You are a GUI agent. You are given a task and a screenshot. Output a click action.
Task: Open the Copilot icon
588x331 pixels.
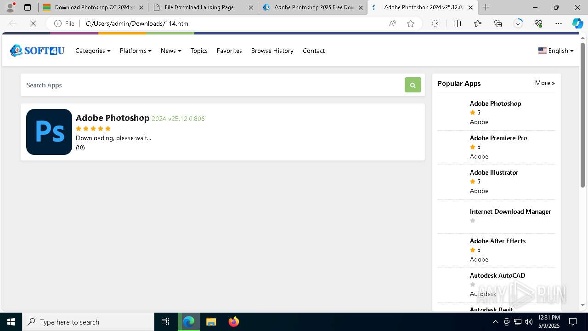pyautogui.click(x=577, y=23)
